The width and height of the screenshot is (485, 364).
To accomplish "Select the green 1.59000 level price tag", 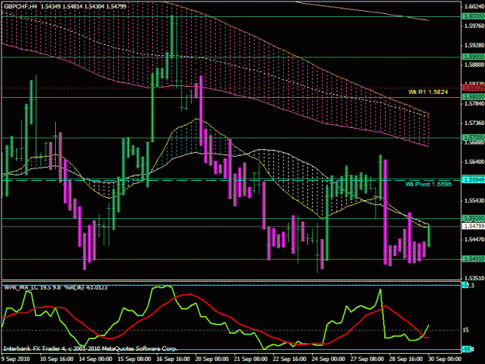I will tap(473, 57).
